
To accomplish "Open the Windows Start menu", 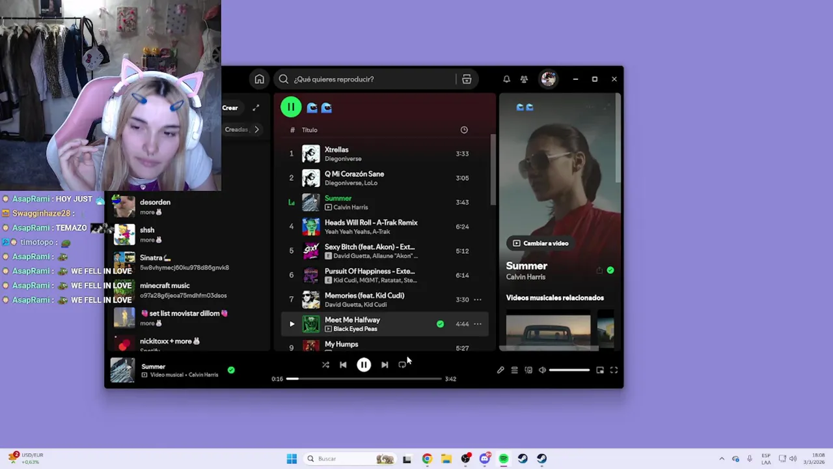I will [292, 459].
